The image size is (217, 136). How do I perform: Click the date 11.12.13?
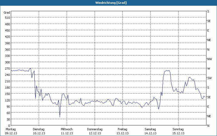pyautogui.click(x=67, y=133)
